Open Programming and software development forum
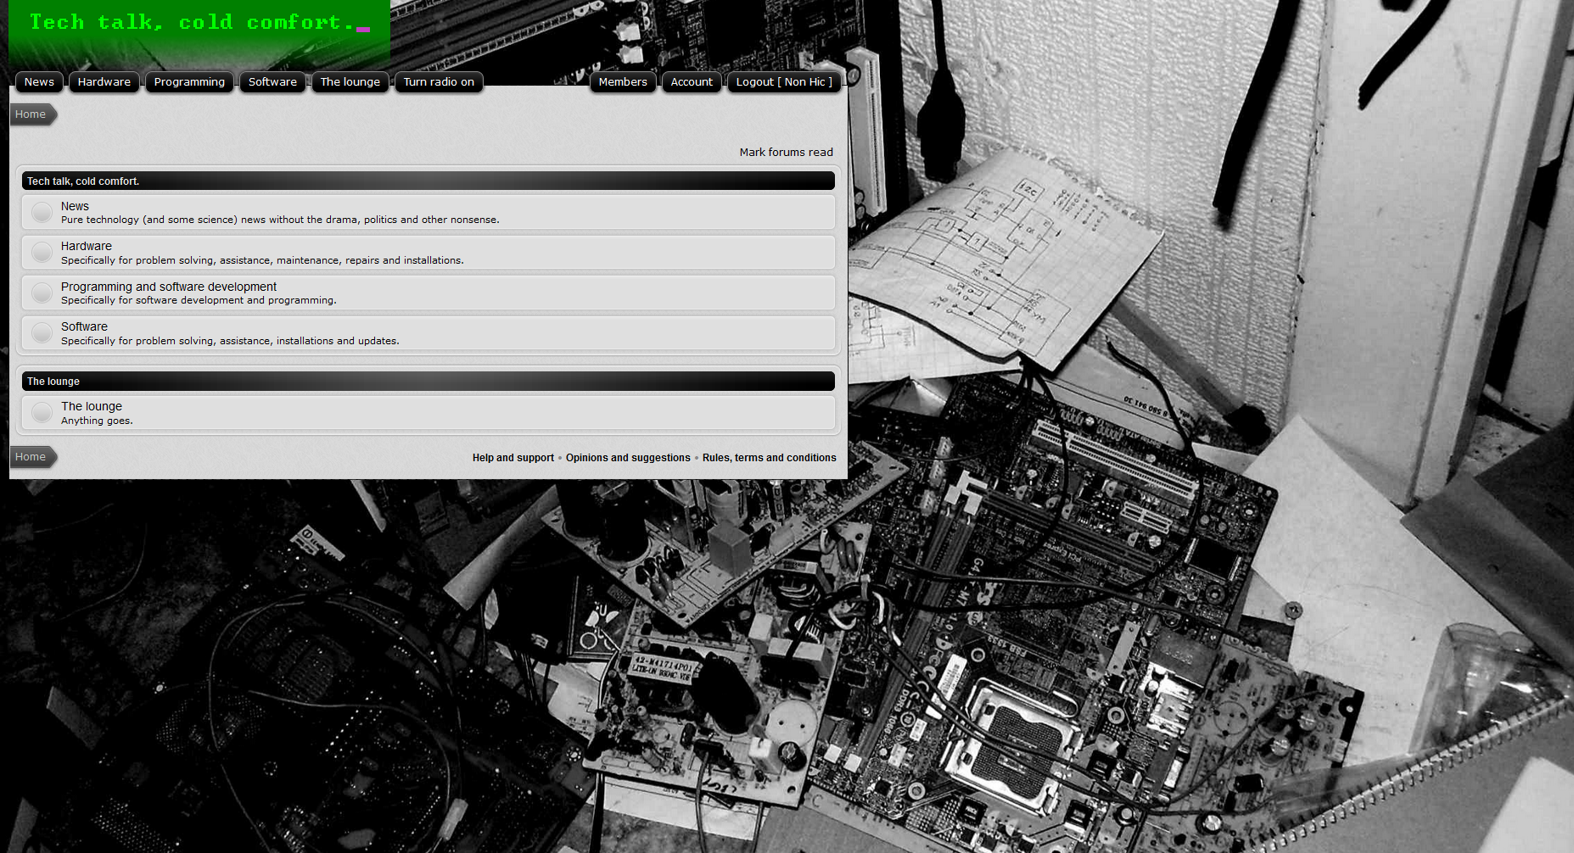This screenshot has height=853, width=1574. point(169,287)
